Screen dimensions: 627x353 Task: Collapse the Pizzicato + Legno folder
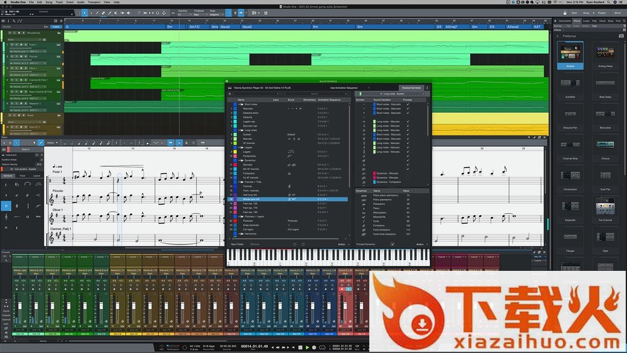tap(239, 216)
